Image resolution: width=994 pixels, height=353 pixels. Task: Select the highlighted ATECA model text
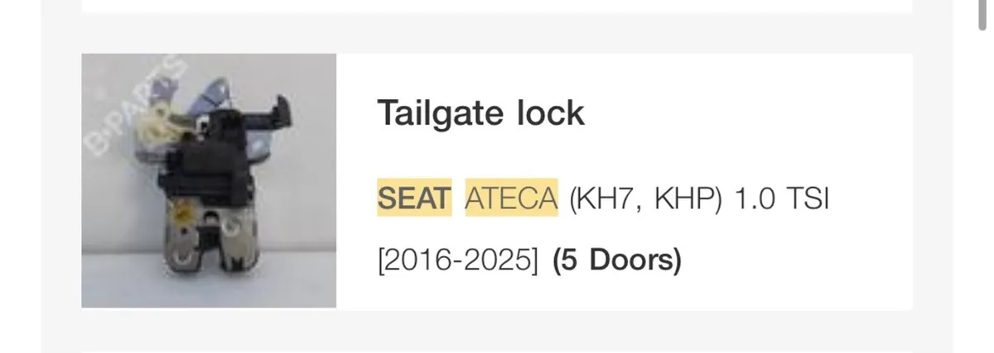tap(512, 198)
